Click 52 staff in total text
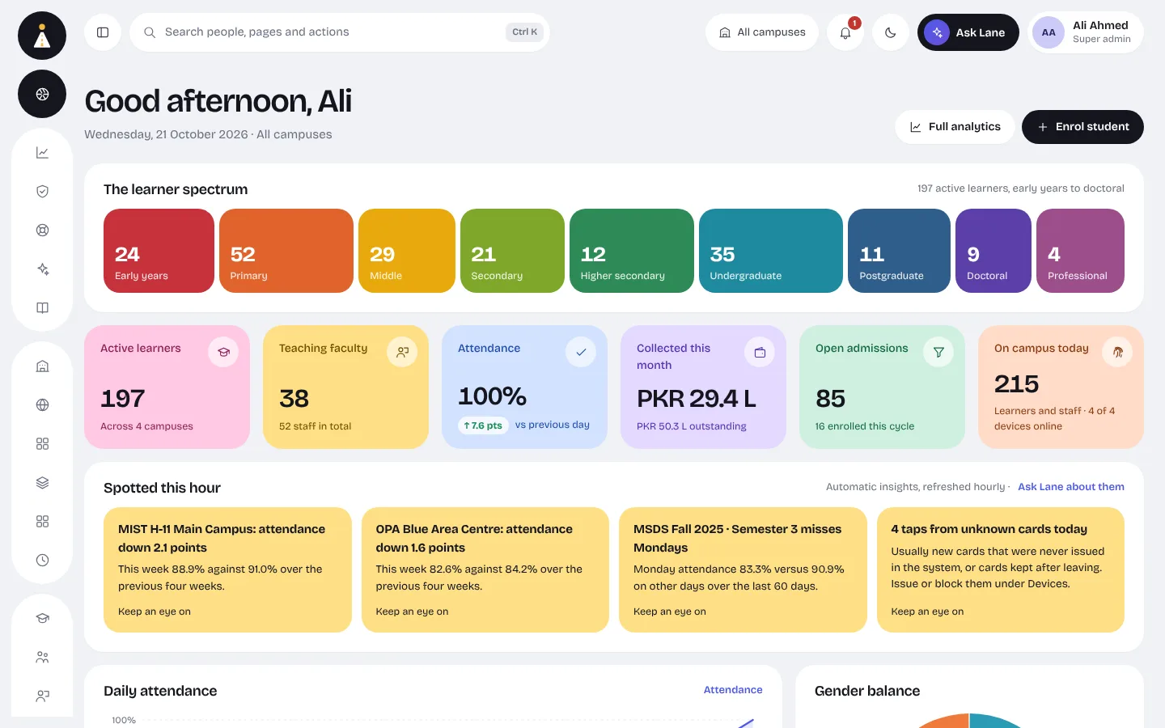Viewport: 1165px width, 728px height. [316, 426]
